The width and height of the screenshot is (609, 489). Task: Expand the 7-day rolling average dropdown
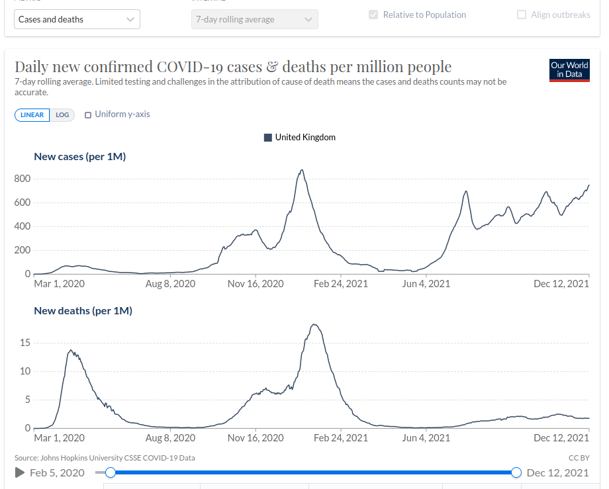254,19
